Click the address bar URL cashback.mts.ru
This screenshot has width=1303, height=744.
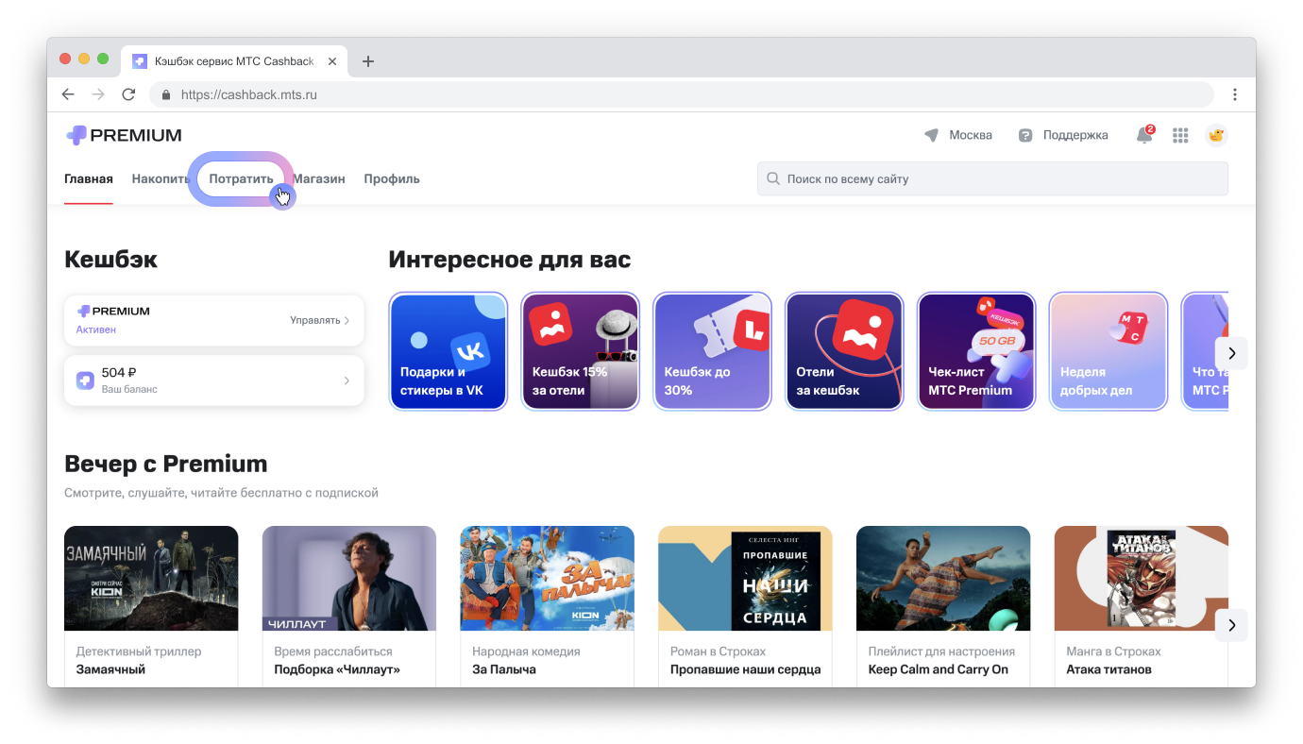[x=248, y=94]
